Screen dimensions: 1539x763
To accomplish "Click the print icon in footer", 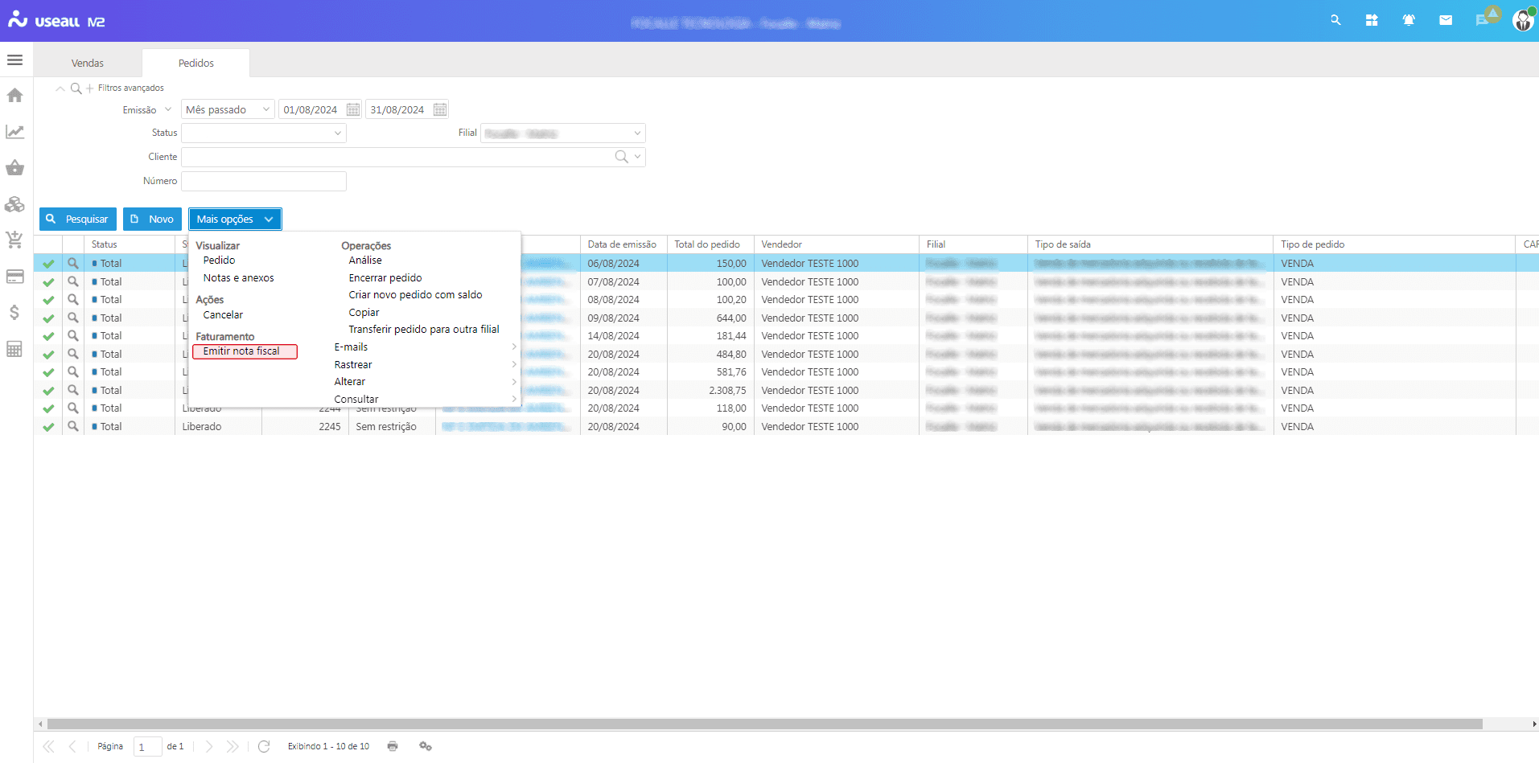I will [x=393, y=746].
